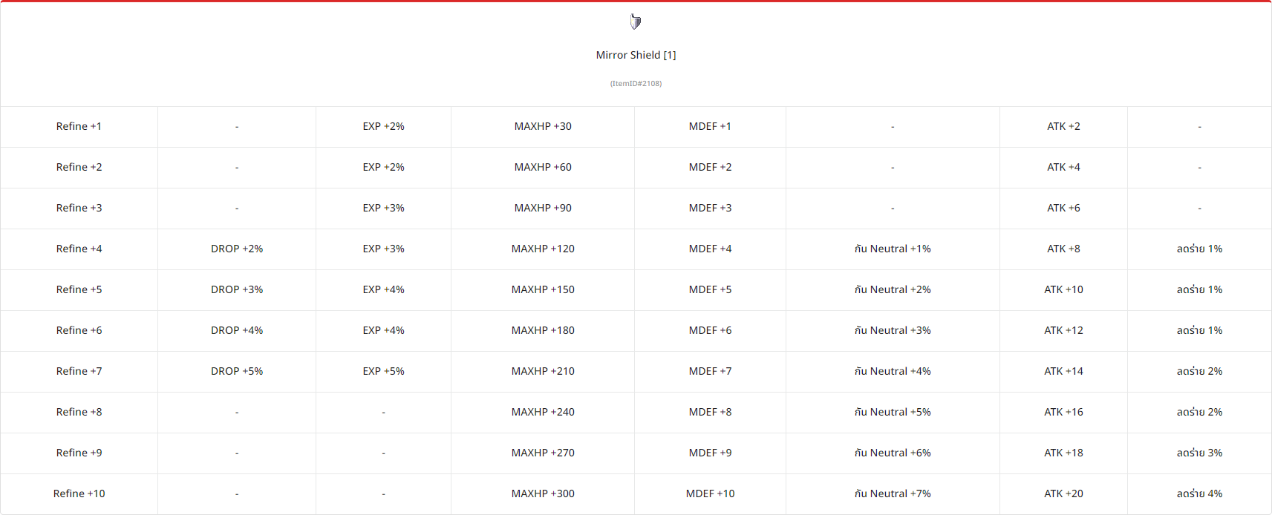Click the ItemID#2108 label

point(636,83)
